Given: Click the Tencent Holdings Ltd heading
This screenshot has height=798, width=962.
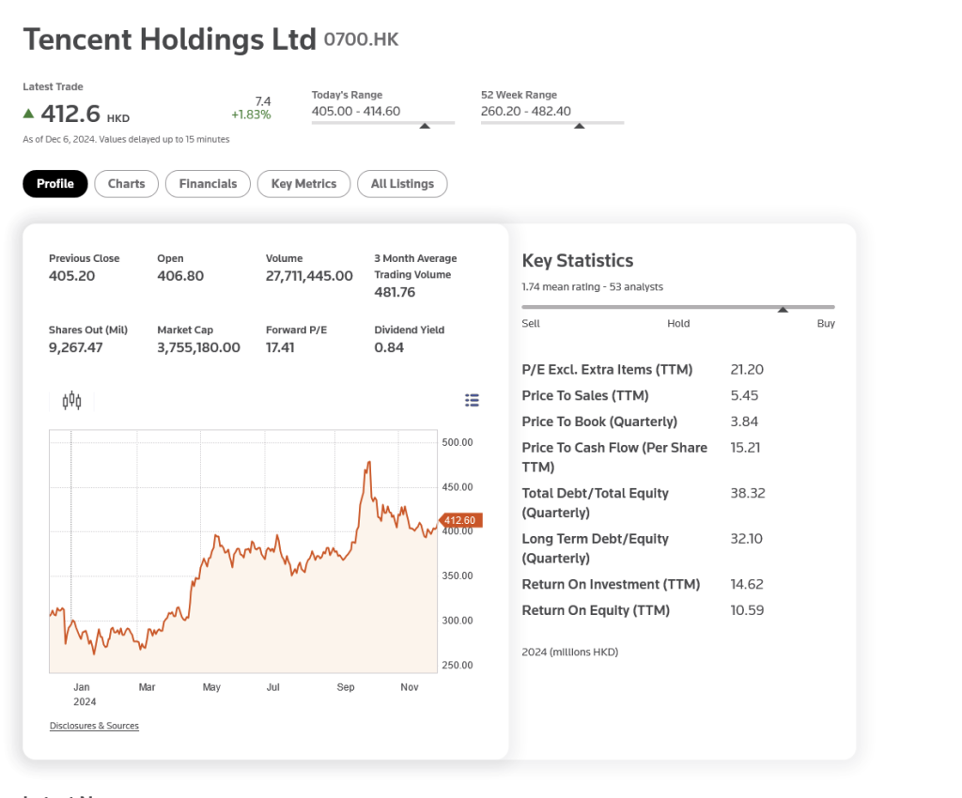Looking at the screenshot, I should 169,39.
